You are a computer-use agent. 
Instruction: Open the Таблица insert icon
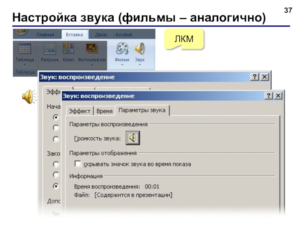click(25, 49)
